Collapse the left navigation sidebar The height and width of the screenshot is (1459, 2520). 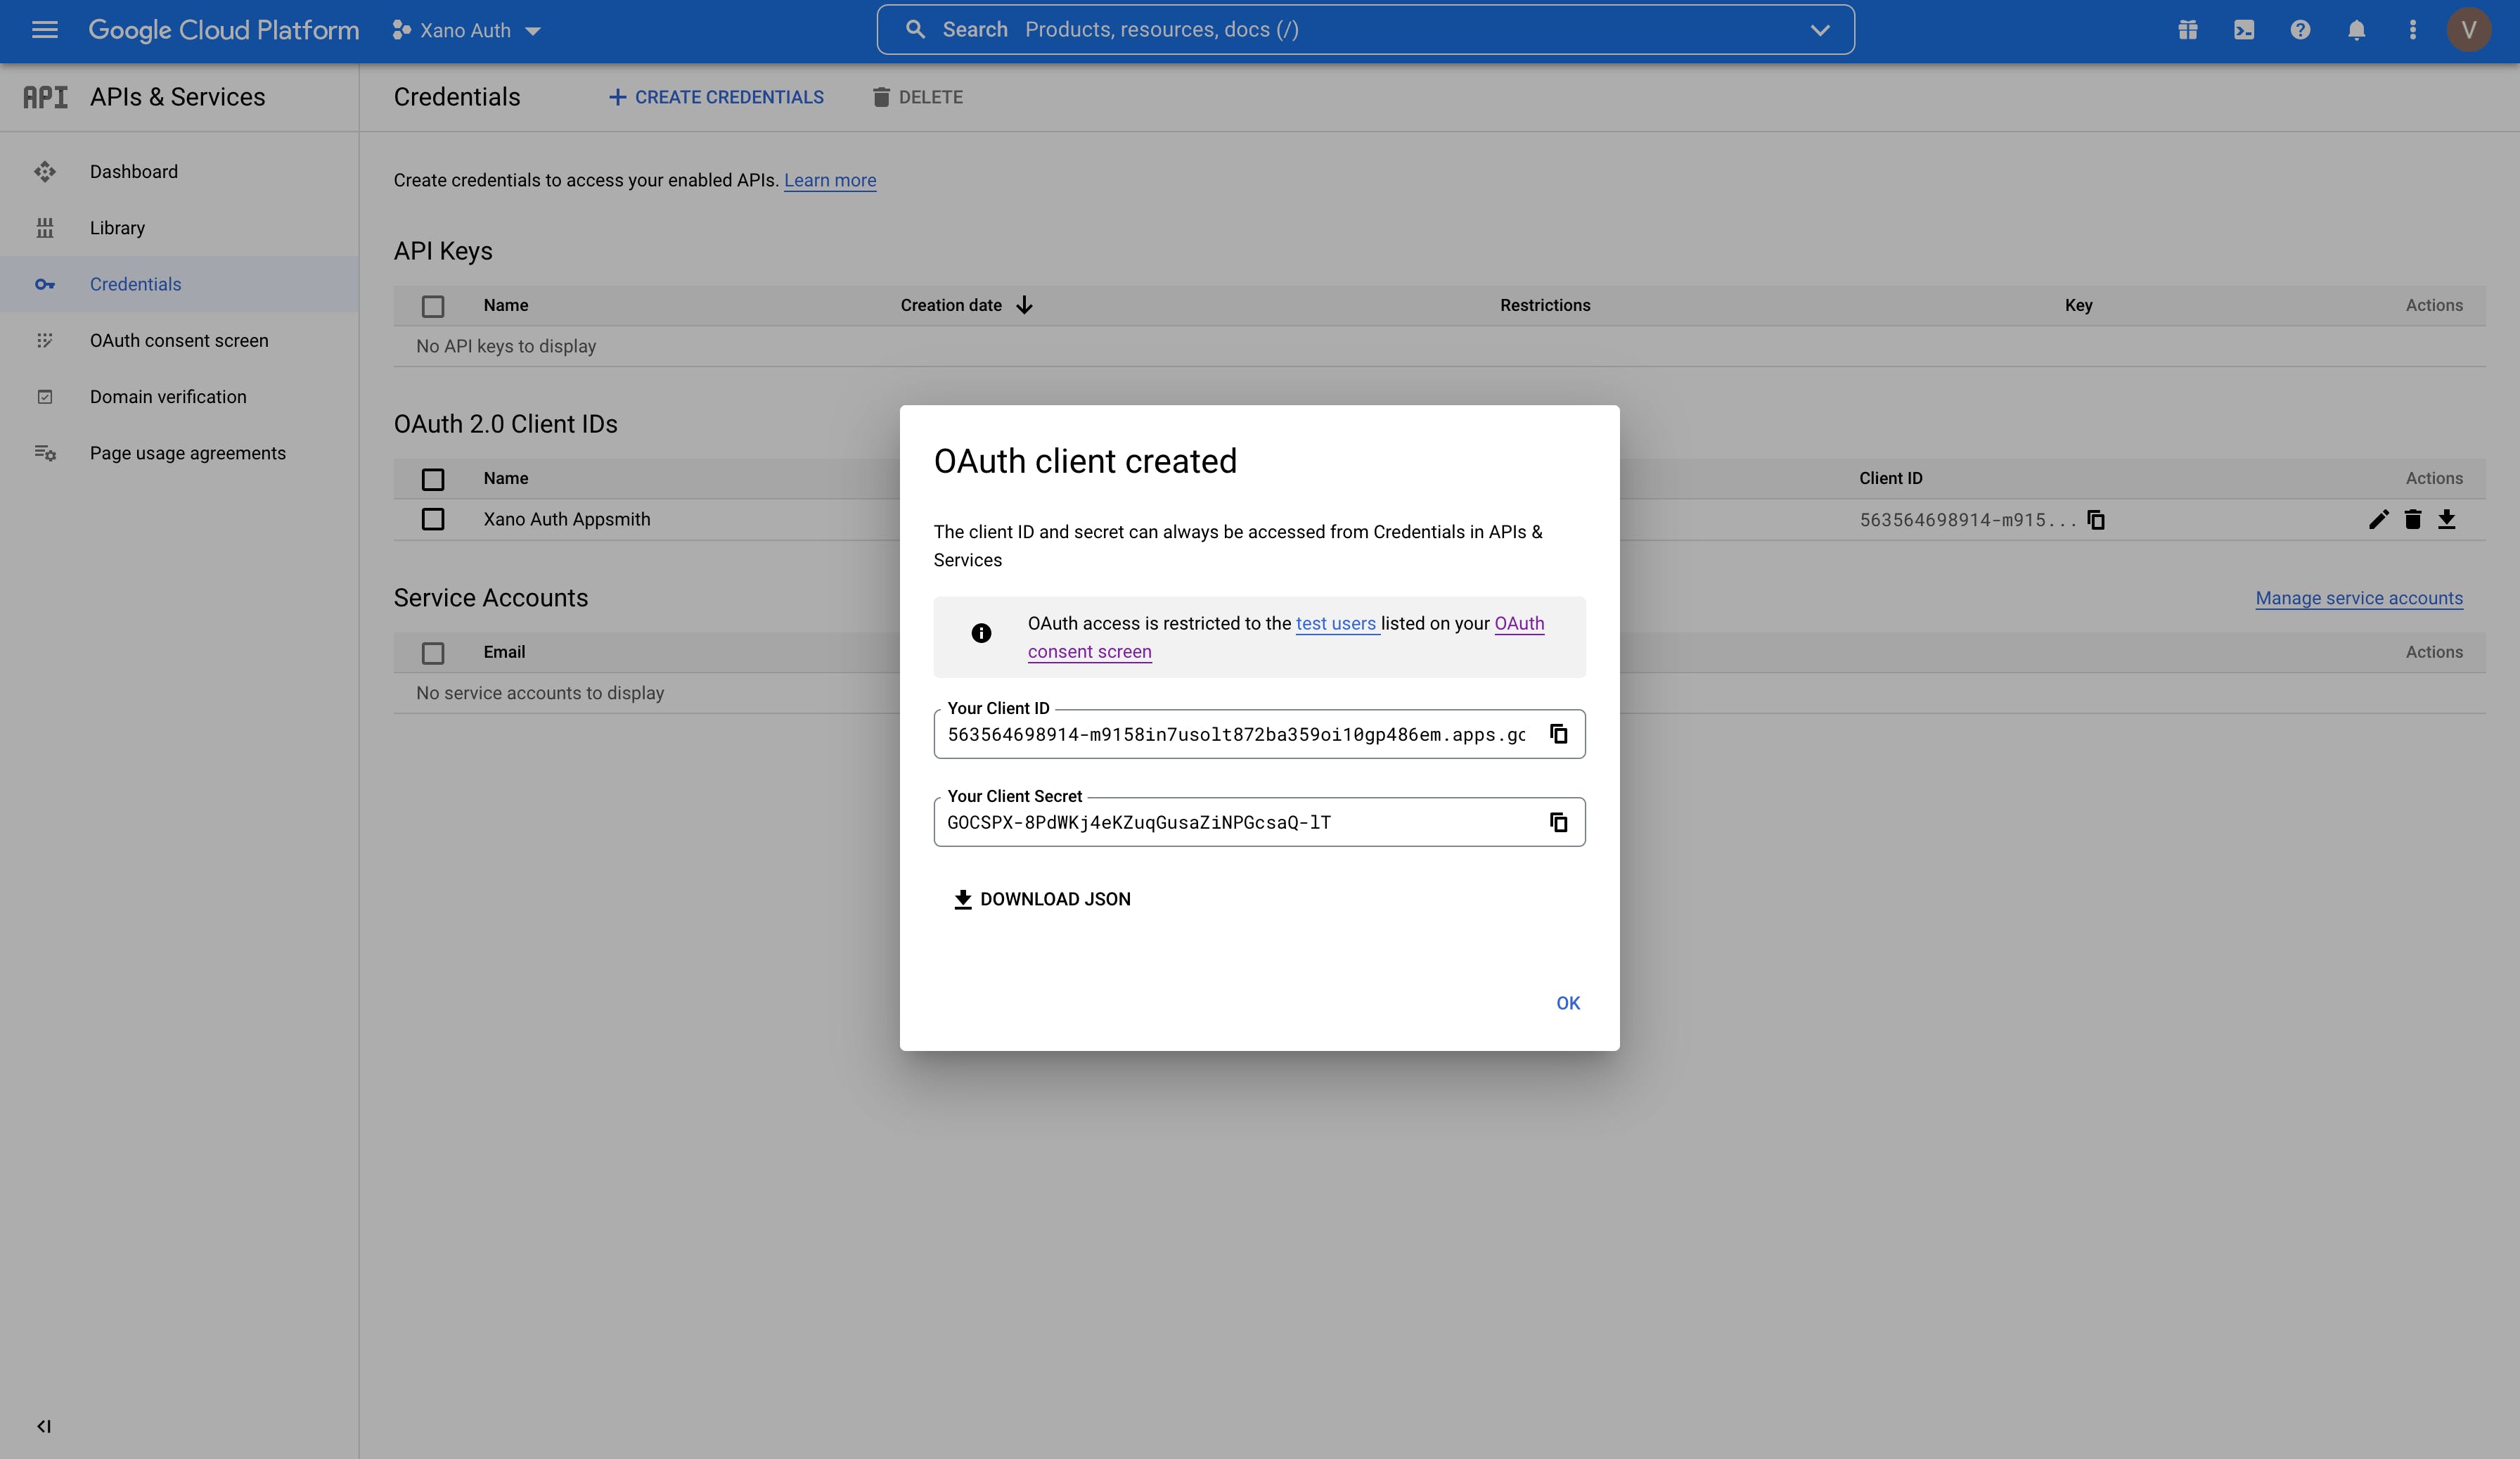coord(44,1426)
